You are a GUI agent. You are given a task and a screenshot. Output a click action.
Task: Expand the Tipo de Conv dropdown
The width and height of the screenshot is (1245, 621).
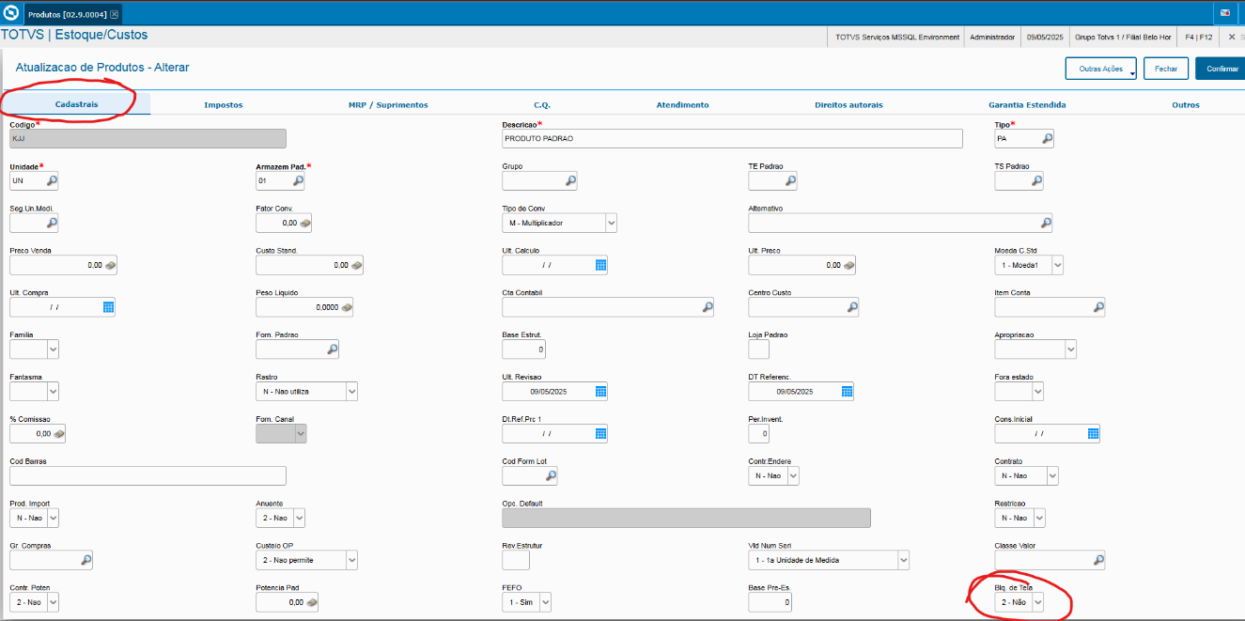[x=611, y=224]
